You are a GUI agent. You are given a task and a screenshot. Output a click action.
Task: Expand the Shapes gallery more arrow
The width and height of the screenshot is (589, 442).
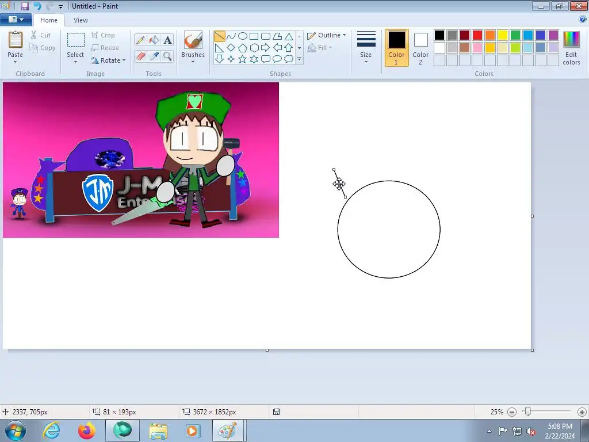(299, 59)
